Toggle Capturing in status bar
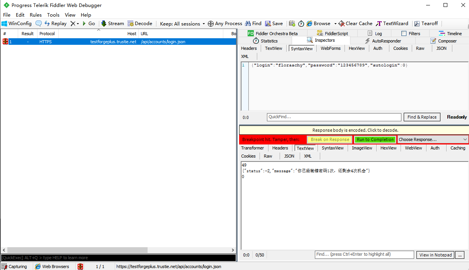This screenshot has height=270, width=469. pyautogui.click(x=14, y=267)
